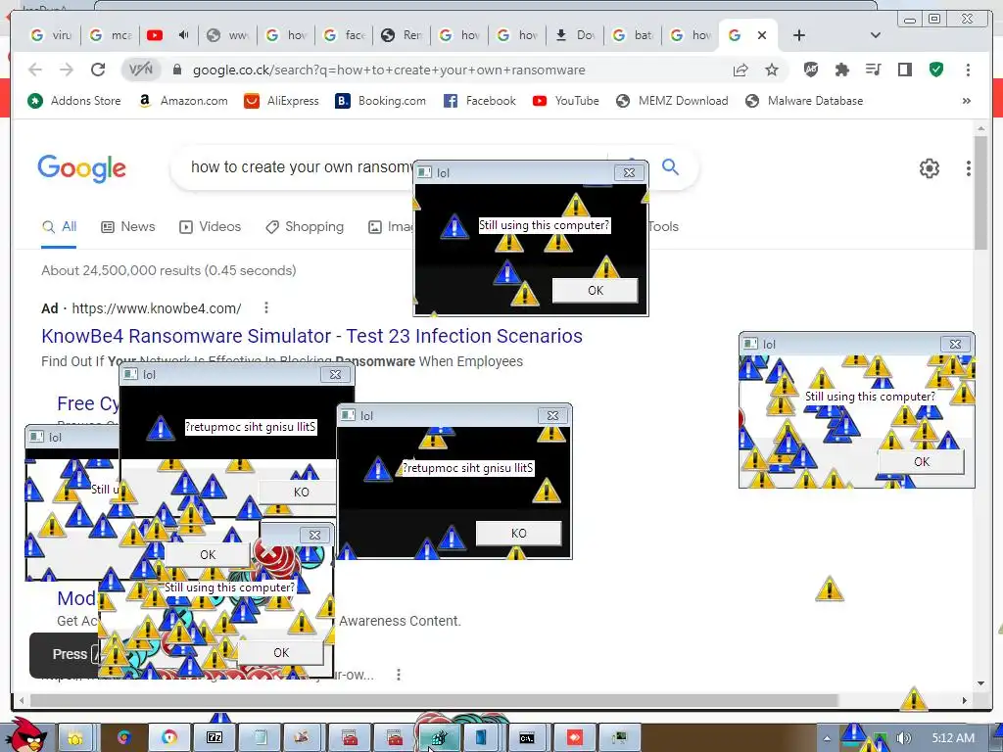Open the MEMZ Download bookmark
Image resolution: width=1003 pixels, height=752 pixels.
tap(672, 101)
